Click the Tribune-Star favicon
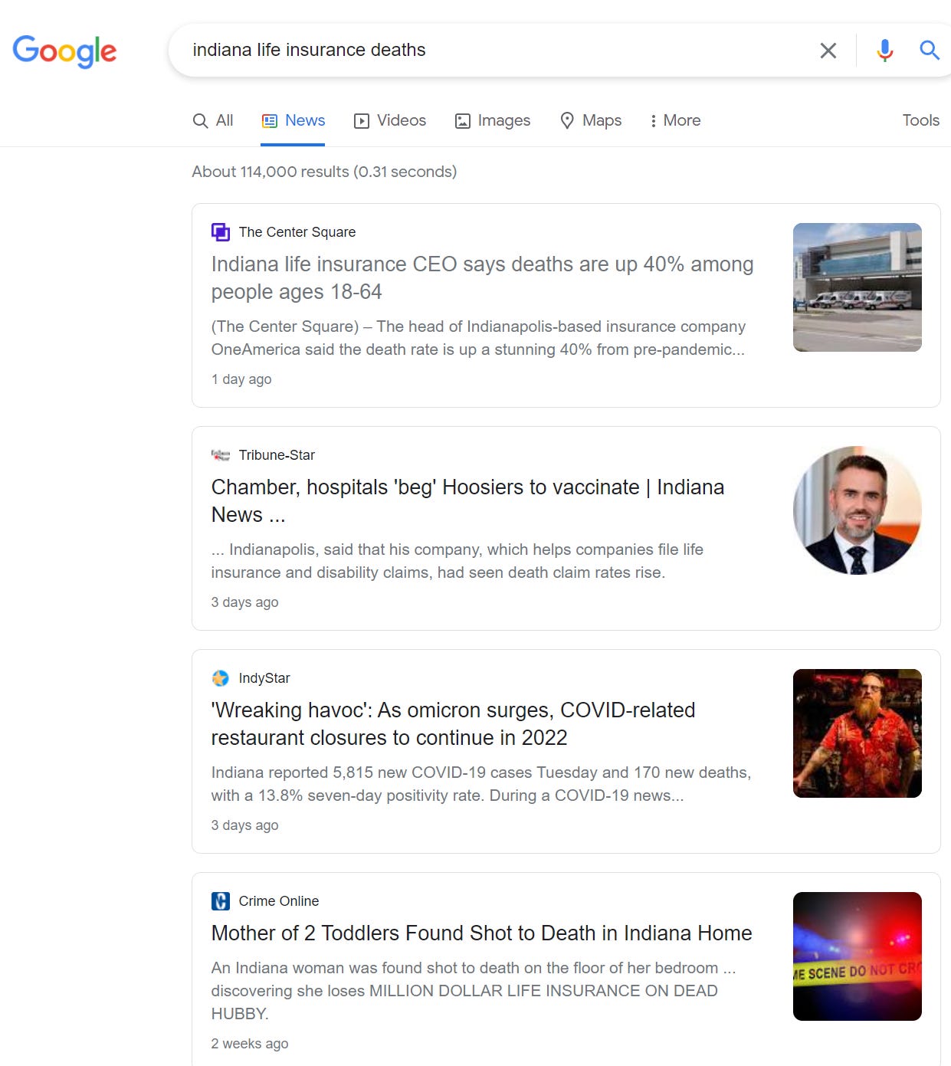This screenshot has width=951, height=1066. 220,455
